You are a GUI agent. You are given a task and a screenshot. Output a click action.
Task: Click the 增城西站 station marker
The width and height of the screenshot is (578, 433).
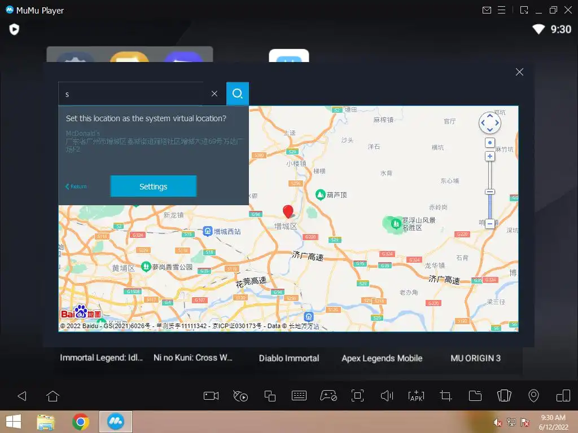pyautogui.click(x=208, y=231)
